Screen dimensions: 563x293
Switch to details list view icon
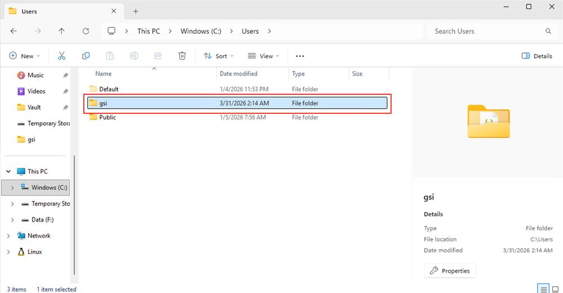coord(543,289)
